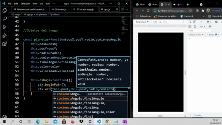222x125 pixels.
Task: Open the editor More Actions ellipsis
Action: [127, 9]
